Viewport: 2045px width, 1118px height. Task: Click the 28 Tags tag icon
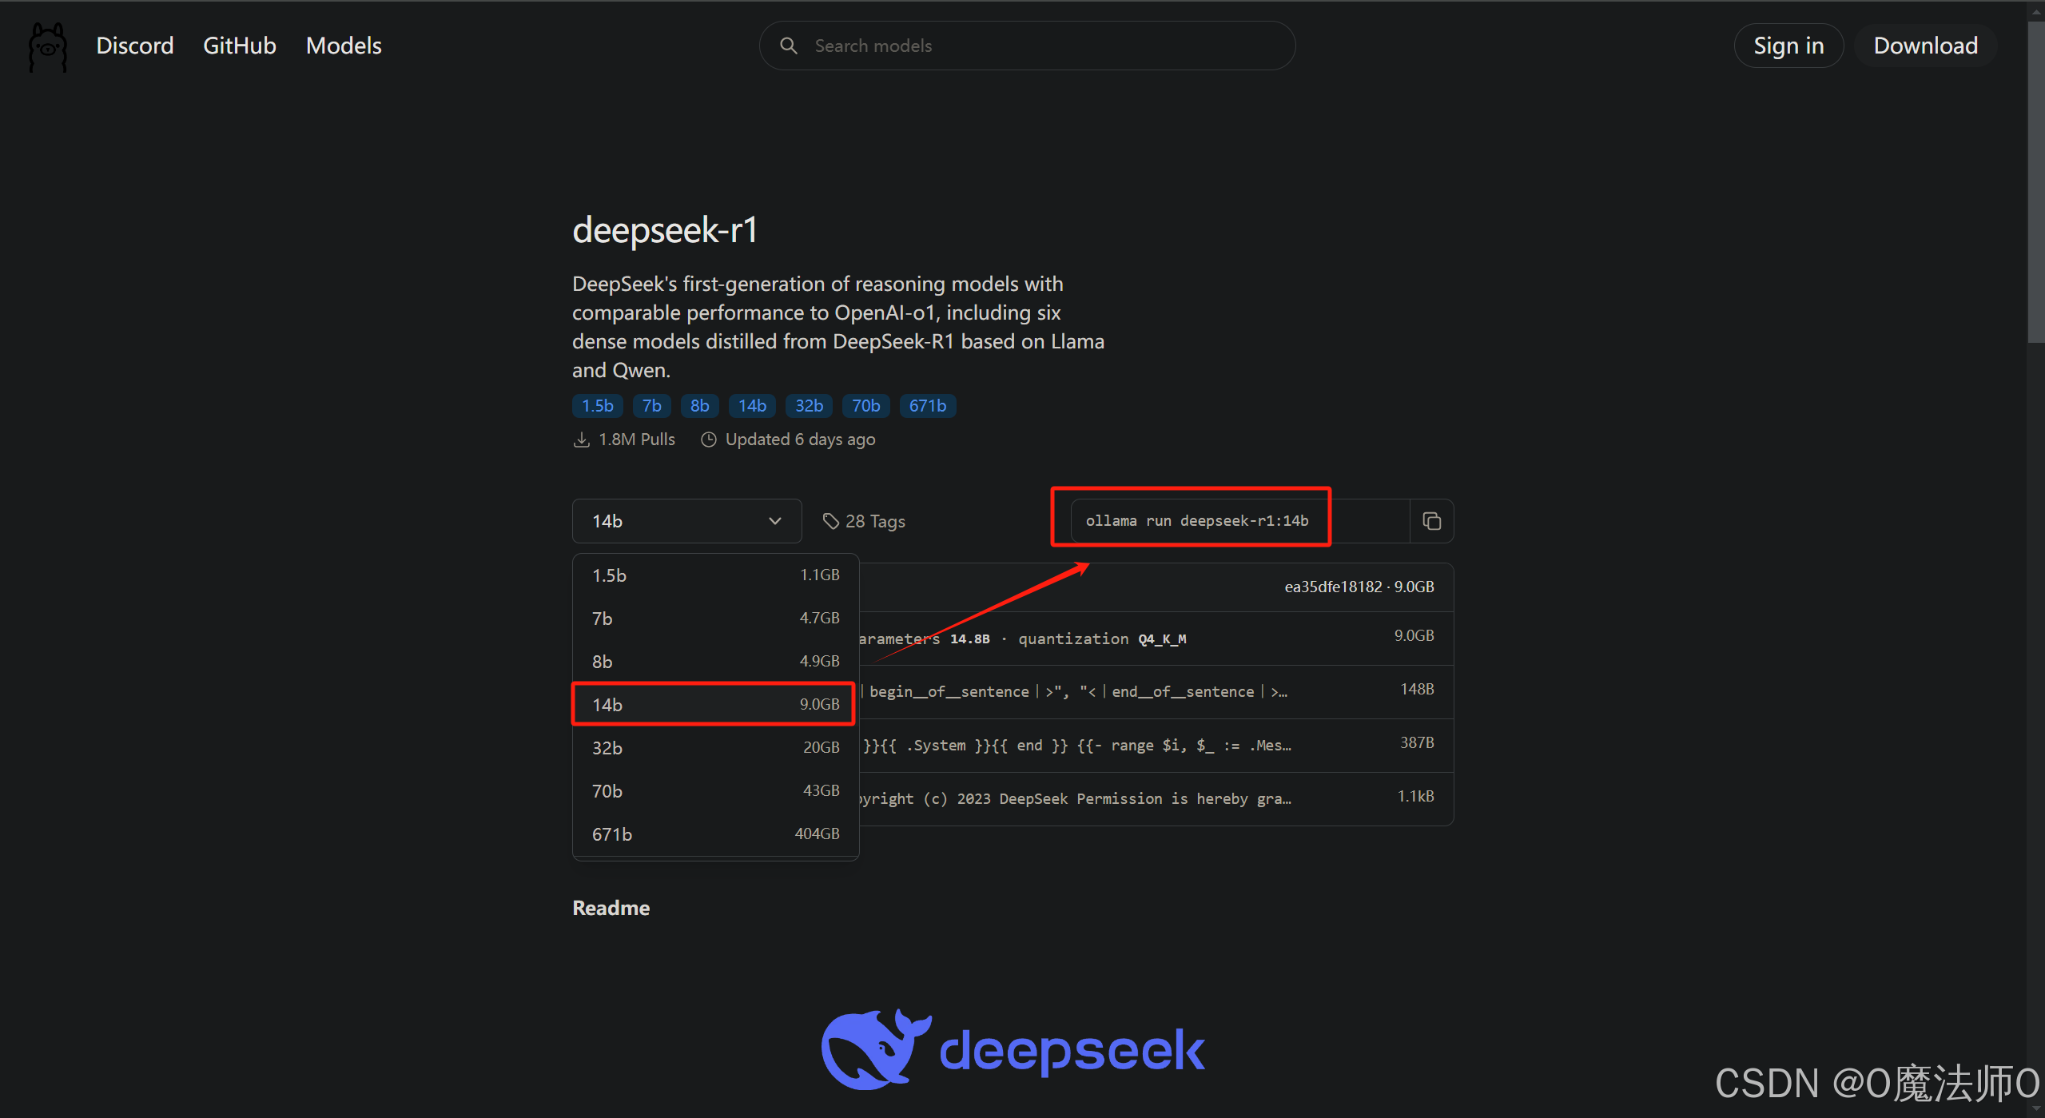click(831, 521)
